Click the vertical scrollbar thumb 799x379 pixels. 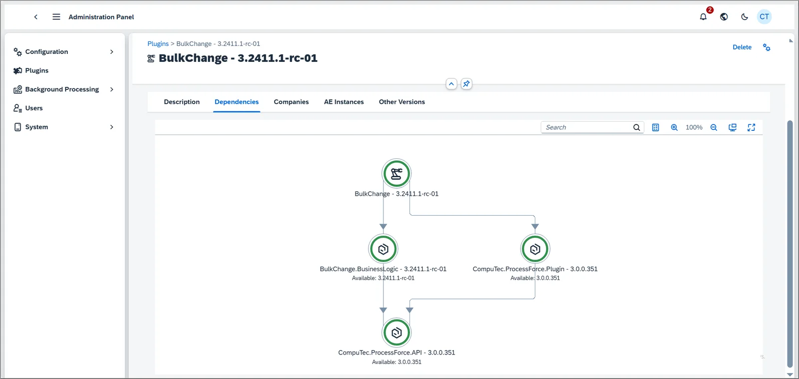pos(790,244)
